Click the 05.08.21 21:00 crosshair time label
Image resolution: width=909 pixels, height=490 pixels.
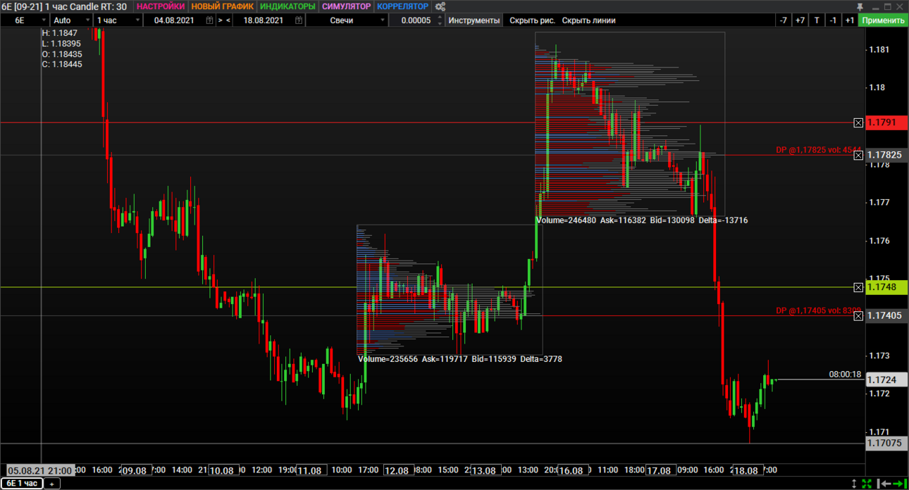(x=39, y=470)
